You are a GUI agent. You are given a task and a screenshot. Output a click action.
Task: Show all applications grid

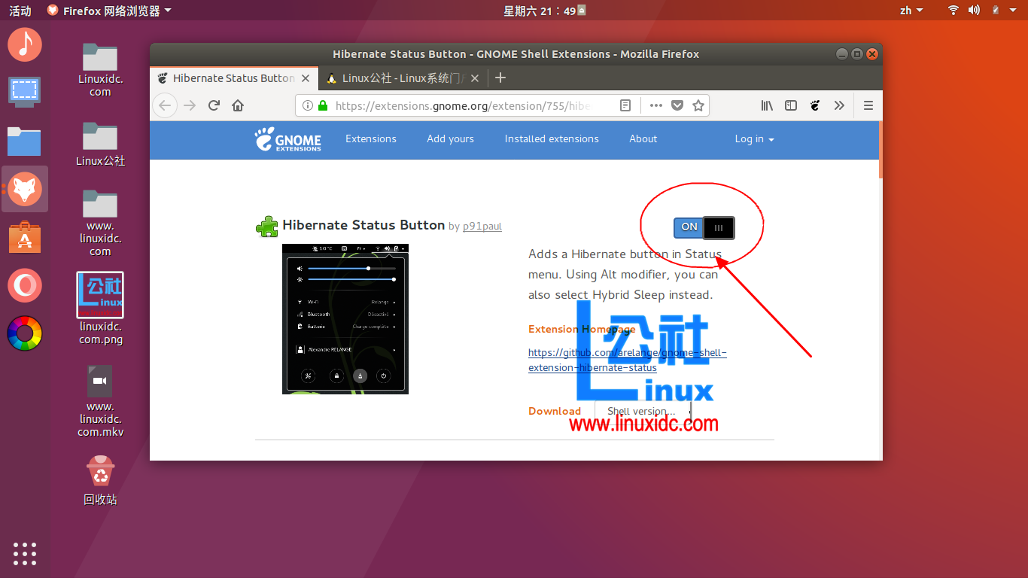[25, 553]
